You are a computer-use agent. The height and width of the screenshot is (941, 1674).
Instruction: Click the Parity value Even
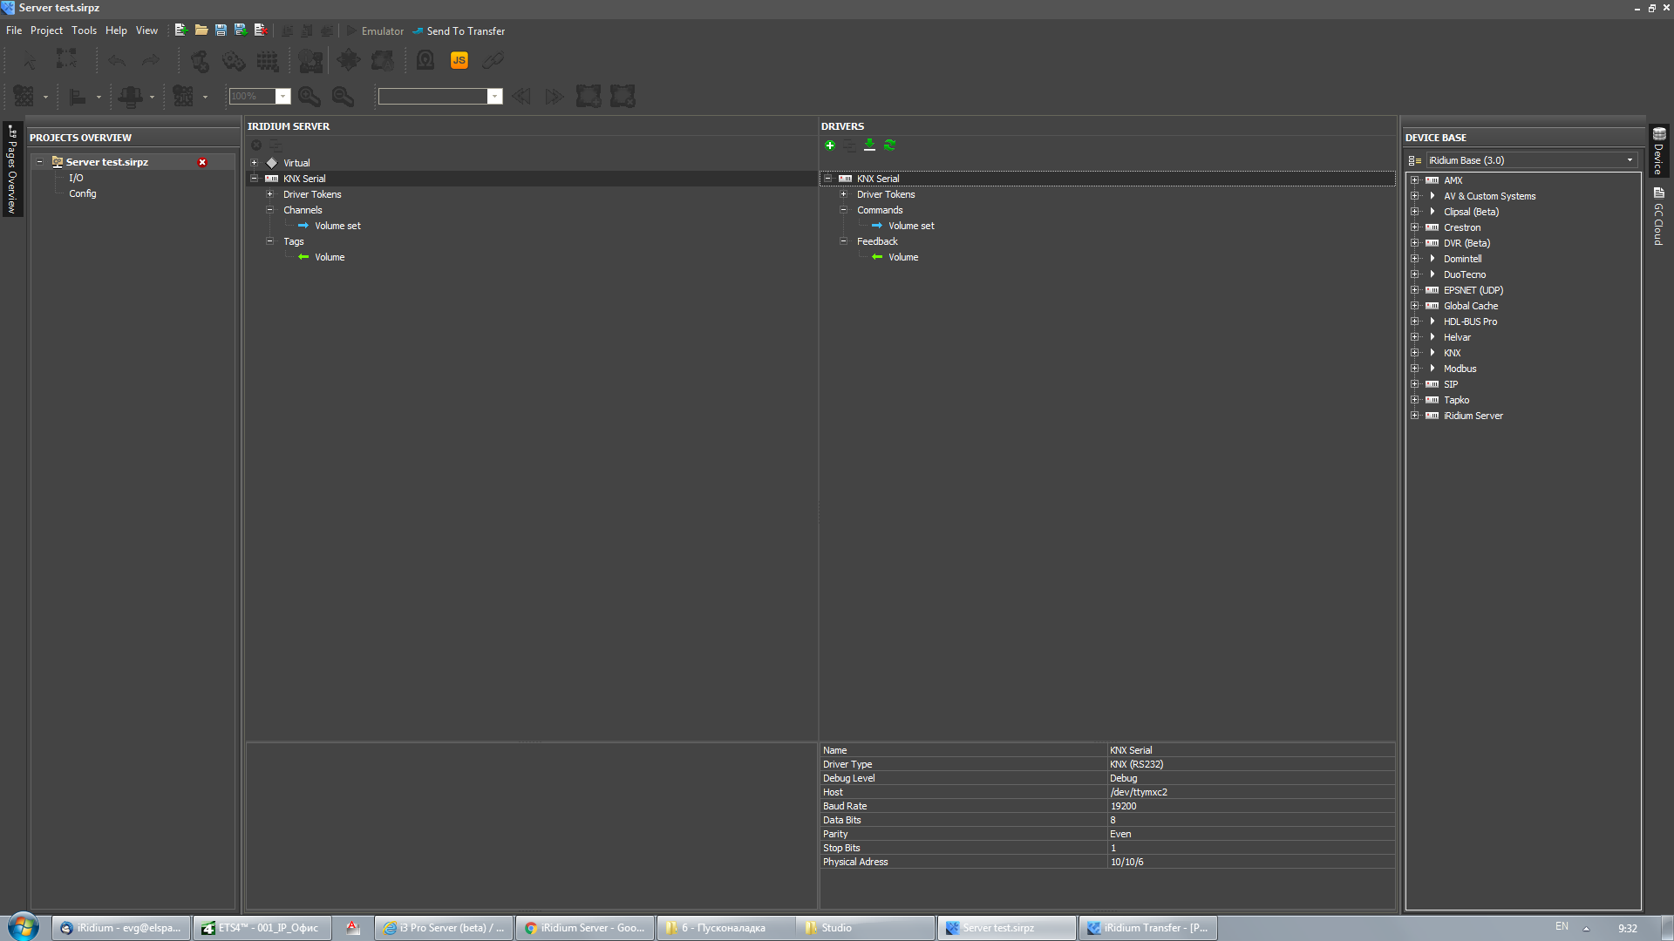tap(1251, 834)
